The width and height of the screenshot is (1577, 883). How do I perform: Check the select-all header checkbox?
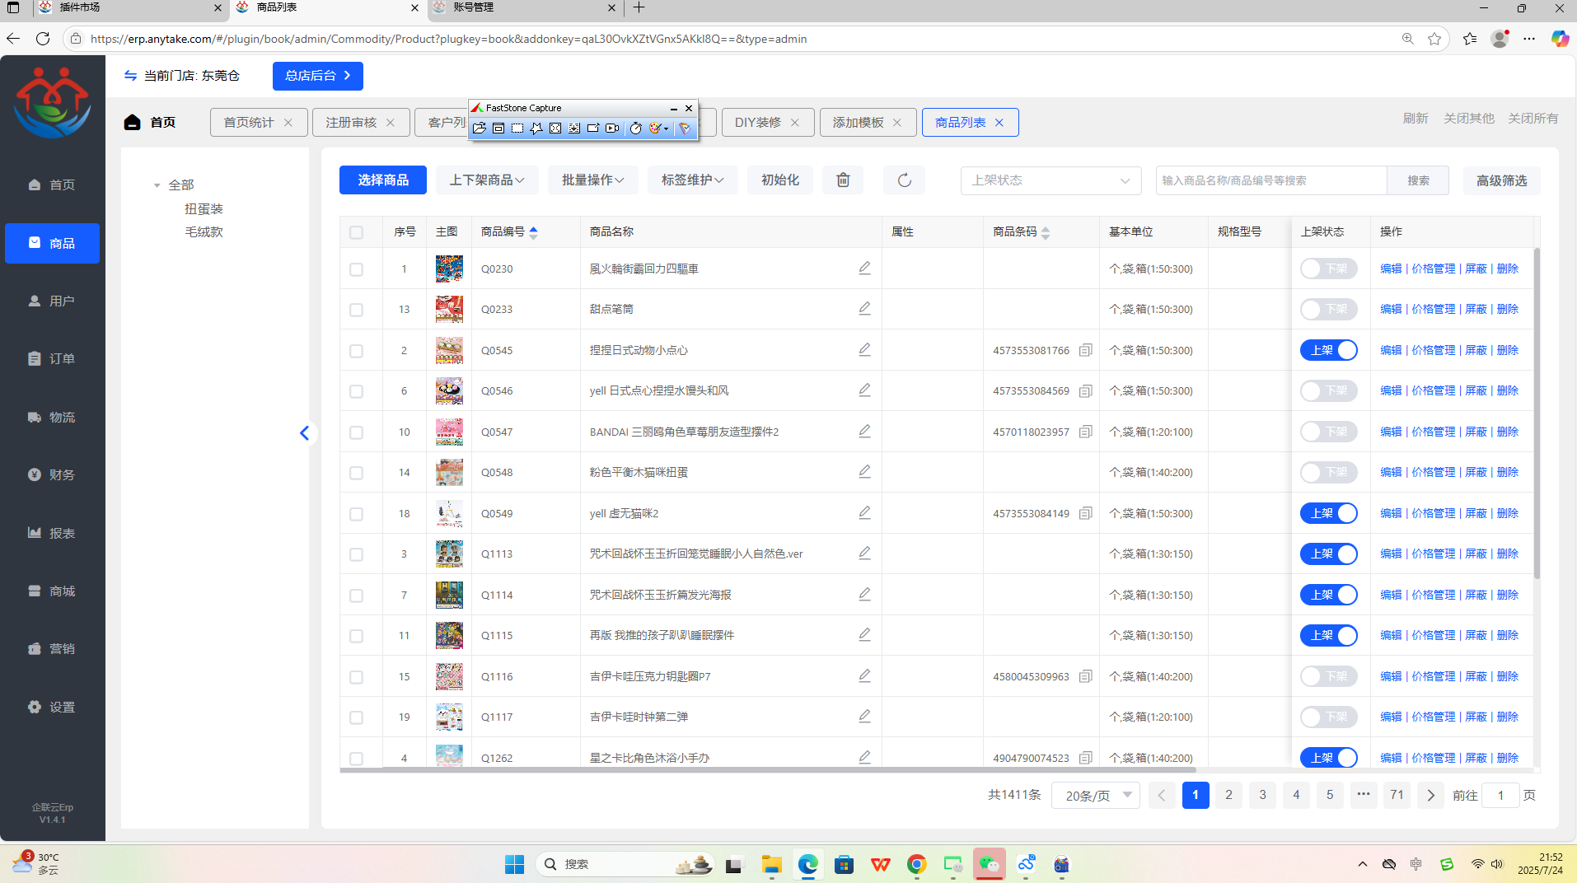pyautogui.click(x=356, y=232)
